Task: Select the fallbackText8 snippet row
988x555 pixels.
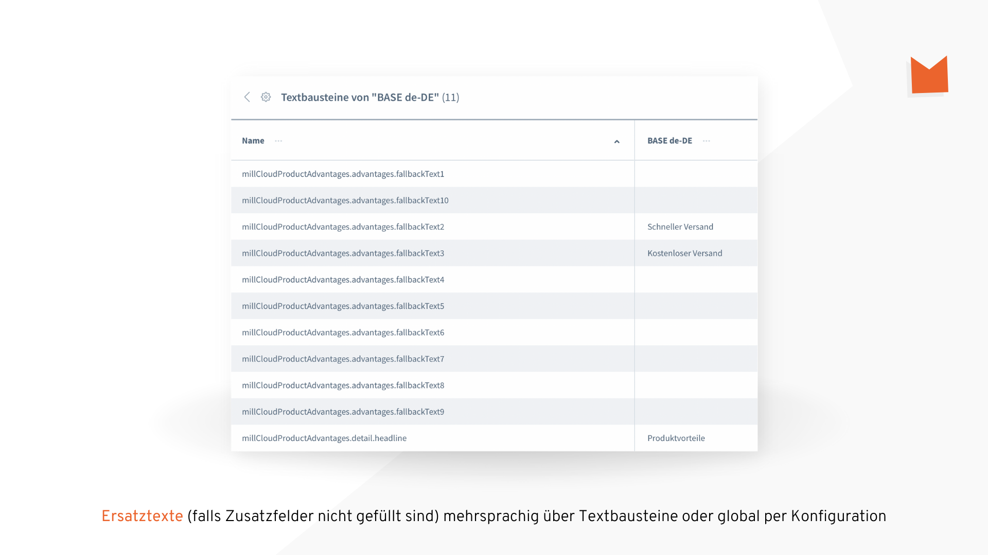Action: (x=494, y=385)
